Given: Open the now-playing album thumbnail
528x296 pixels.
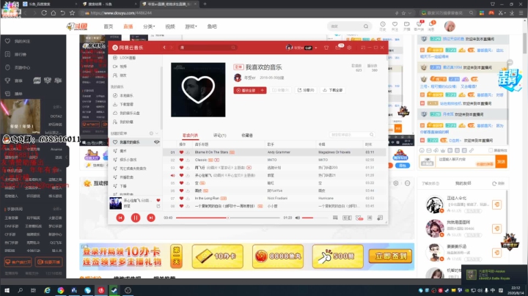Looking at the screenshot, I should point(116,203).
